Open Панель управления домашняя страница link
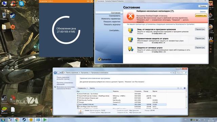The height and width of the screenshot is (122, 217). pos(63,78)
